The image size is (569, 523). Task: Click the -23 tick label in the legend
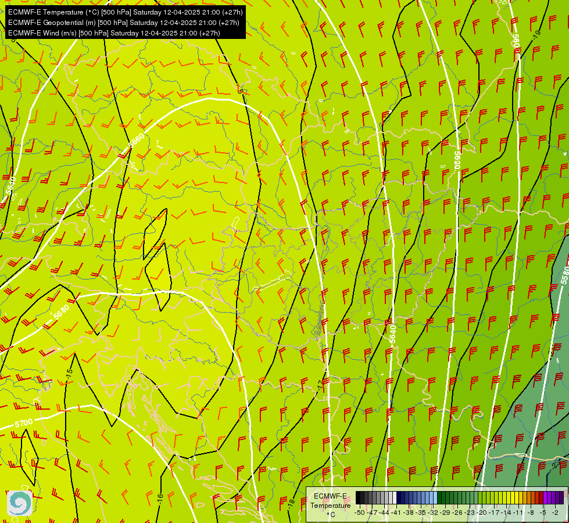click(470, 513)
